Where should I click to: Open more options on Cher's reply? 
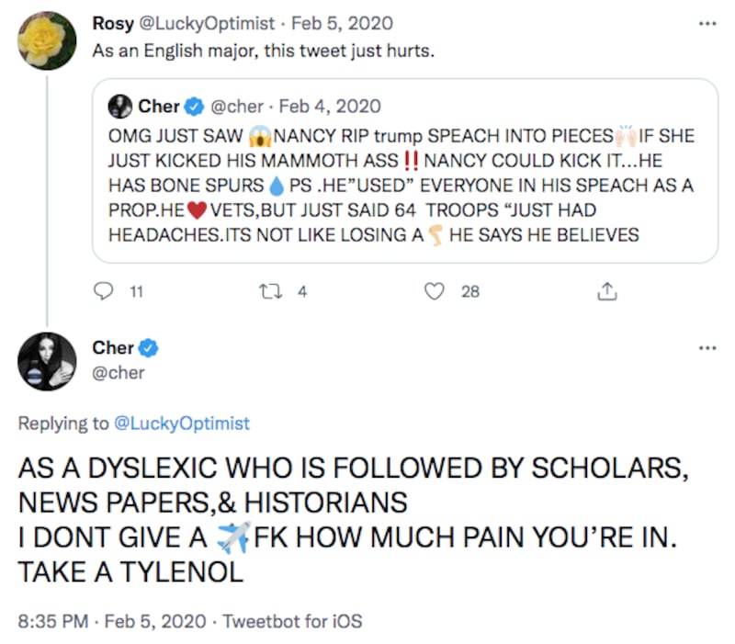coord(707,348)
